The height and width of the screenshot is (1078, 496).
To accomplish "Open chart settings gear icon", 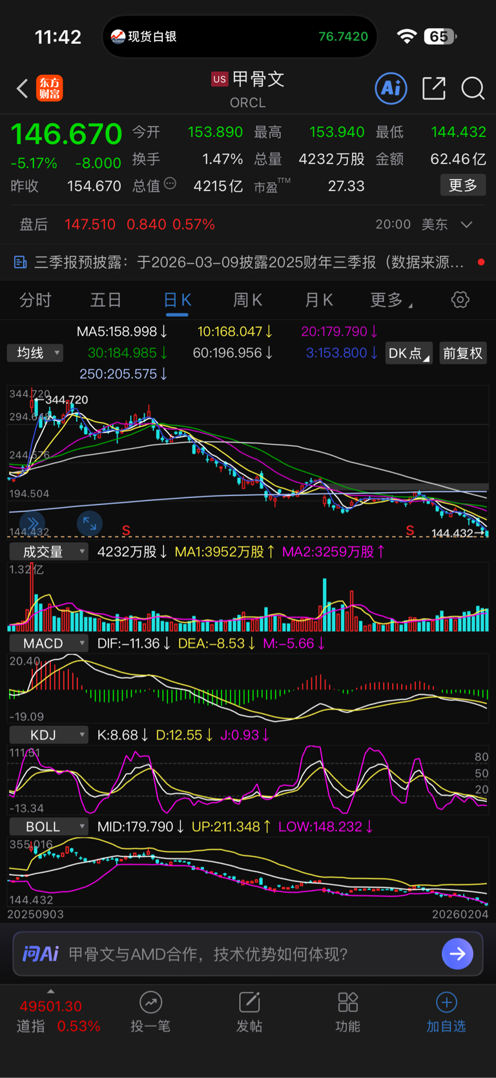I will tap(460, 300).
